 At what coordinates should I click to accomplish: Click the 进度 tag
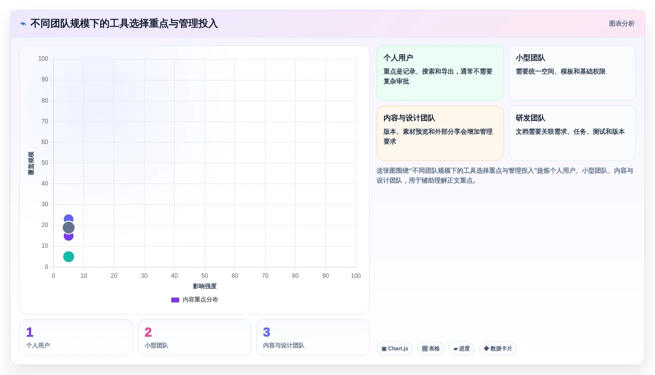point(462,349)
